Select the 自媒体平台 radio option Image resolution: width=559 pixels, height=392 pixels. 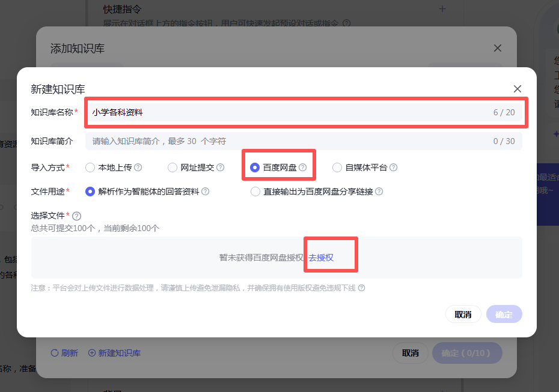337,167
